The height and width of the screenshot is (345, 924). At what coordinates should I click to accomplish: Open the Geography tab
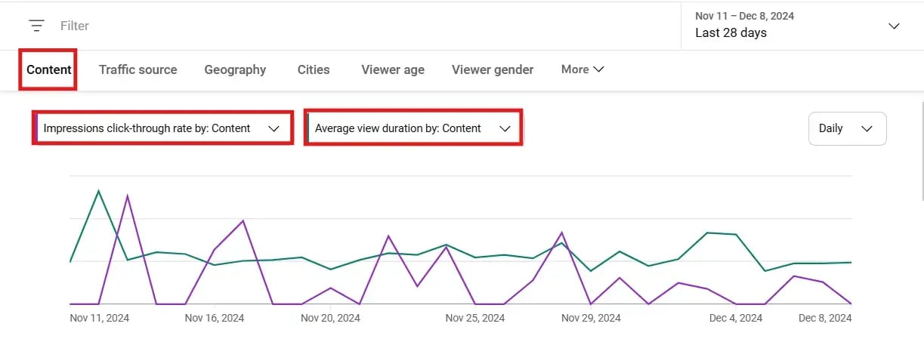pyautogui.click(x=235, y=69)
